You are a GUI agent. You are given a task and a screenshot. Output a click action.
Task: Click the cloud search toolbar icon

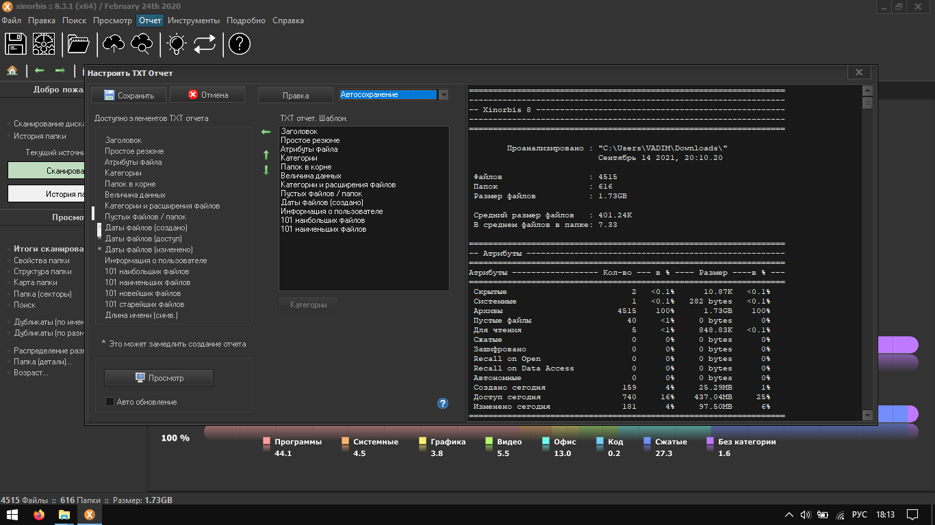point(142,44)
